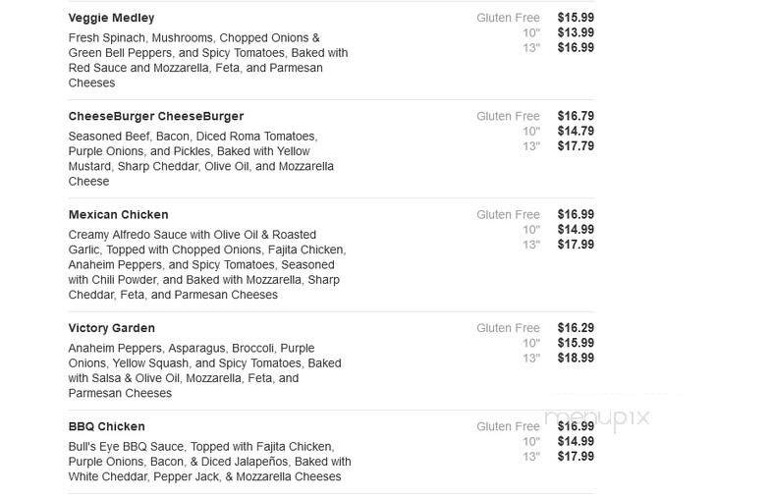Select the BBQ Chicken description text
773x499 pixels.
pyautogui.click(x=209, y=461)
